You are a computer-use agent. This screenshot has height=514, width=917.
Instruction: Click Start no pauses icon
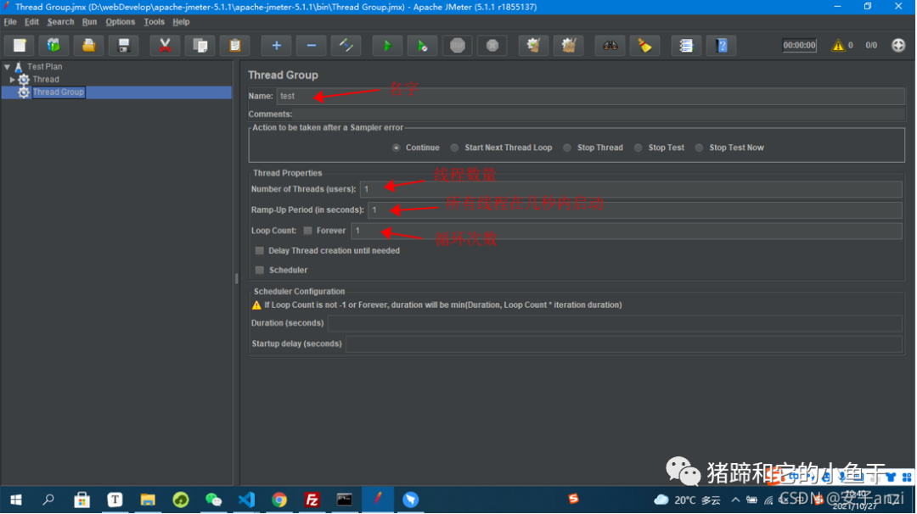point(422,46)
